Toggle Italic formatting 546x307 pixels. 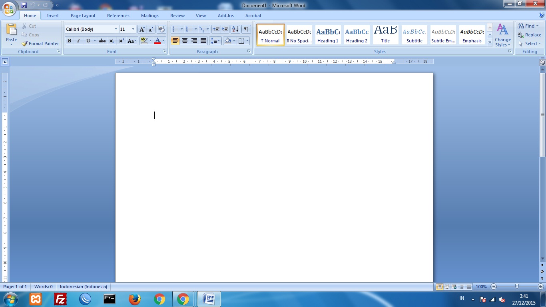(x=78, y=41)
